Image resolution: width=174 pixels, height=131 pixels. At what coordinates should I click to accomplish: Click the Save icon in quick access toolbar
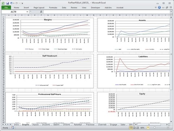coord(8,3)
